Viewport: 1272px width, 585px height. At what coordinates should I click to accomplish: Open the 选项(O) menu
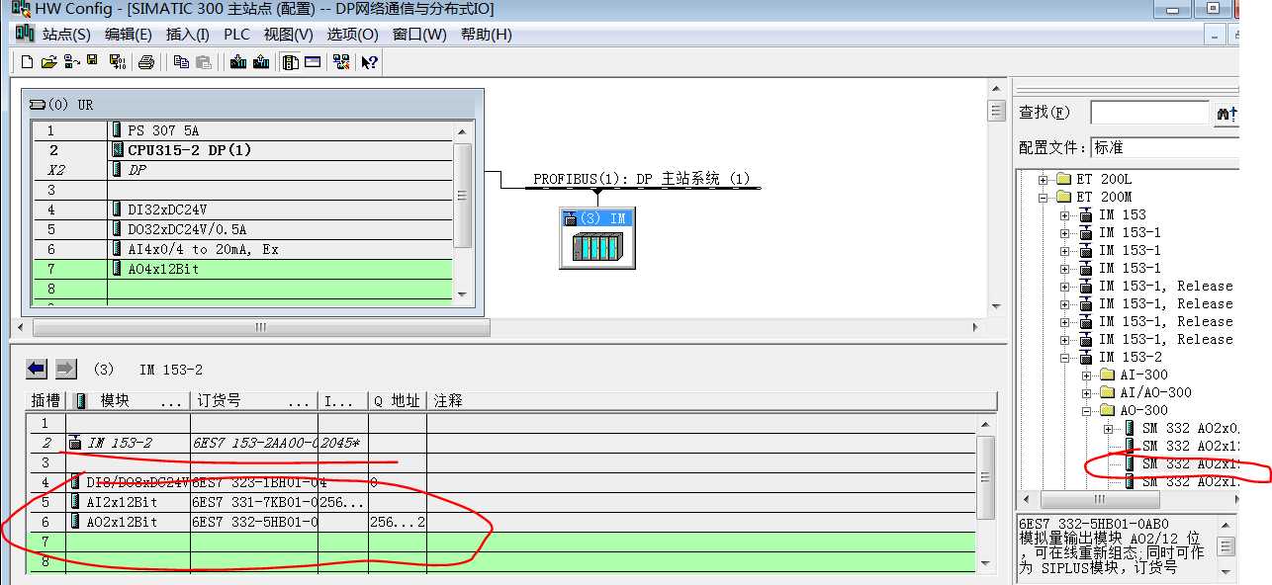(353, 35)
